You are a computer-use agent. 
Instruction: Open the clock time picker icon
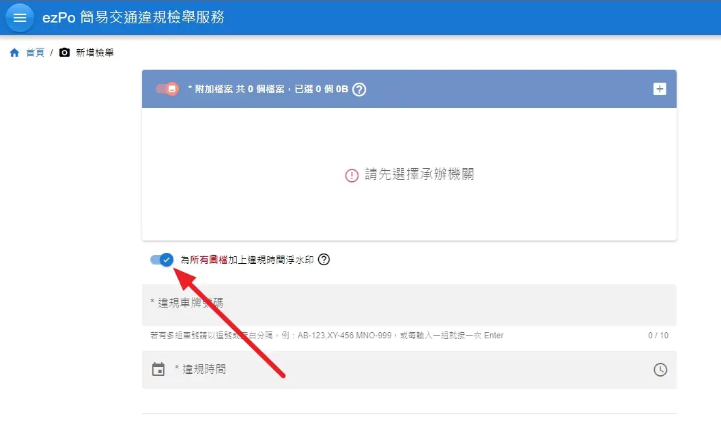(x=660, y=370)
